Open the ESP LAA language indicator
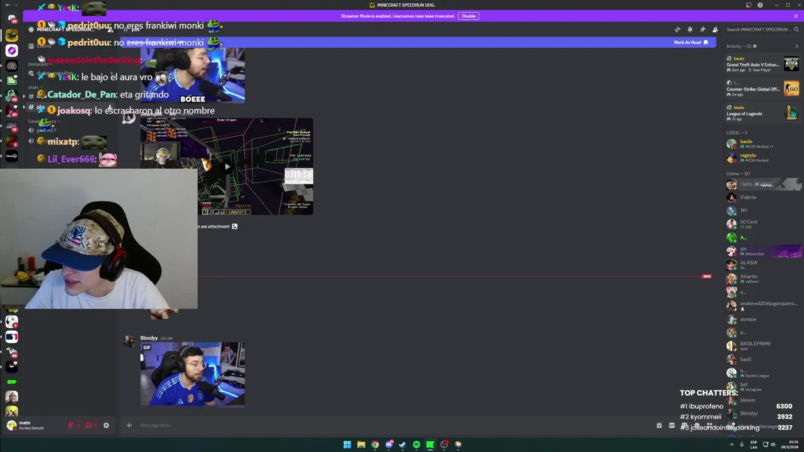The height and width of the screenshot is (452, 804). coord(753,444)
